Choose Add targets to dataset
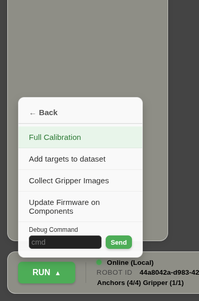Image resolution: width=199 pixels, height=301 pixels. click(80, 159)
